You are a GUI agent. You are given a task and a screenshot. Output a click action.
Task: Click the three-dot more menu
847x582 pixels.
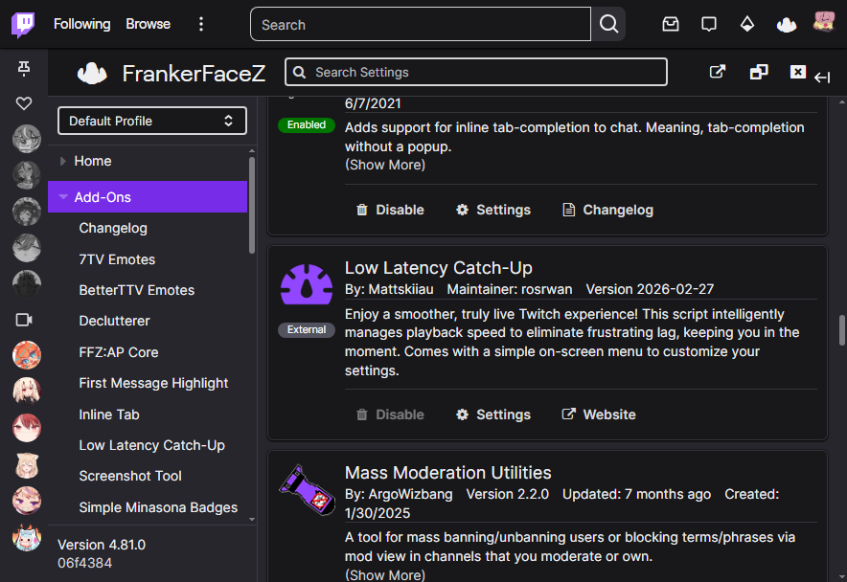(201, 24)
